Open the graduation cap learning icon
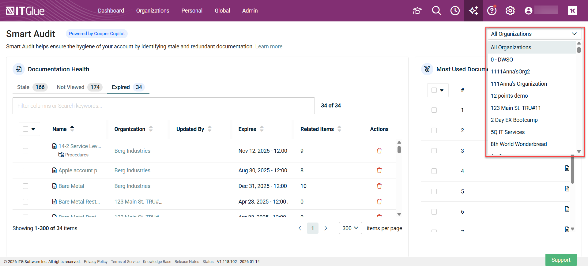The width and height of the screenshot is (588, 266). coord(417,11)
